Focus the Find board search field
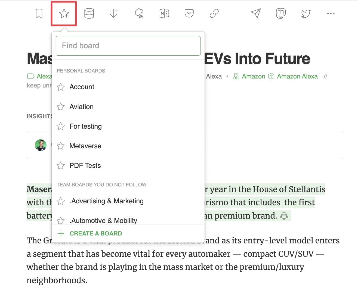358x296 pixels. point(128,46)
